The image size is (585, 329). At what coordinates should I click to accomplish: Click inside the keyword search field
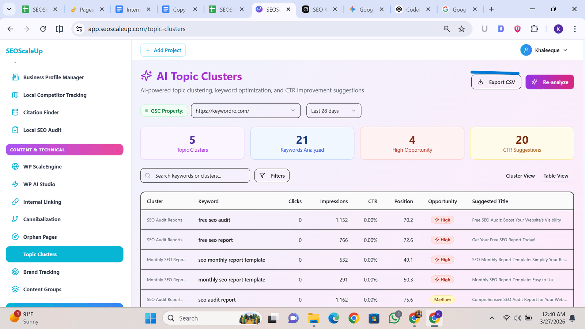coord(195,175)
